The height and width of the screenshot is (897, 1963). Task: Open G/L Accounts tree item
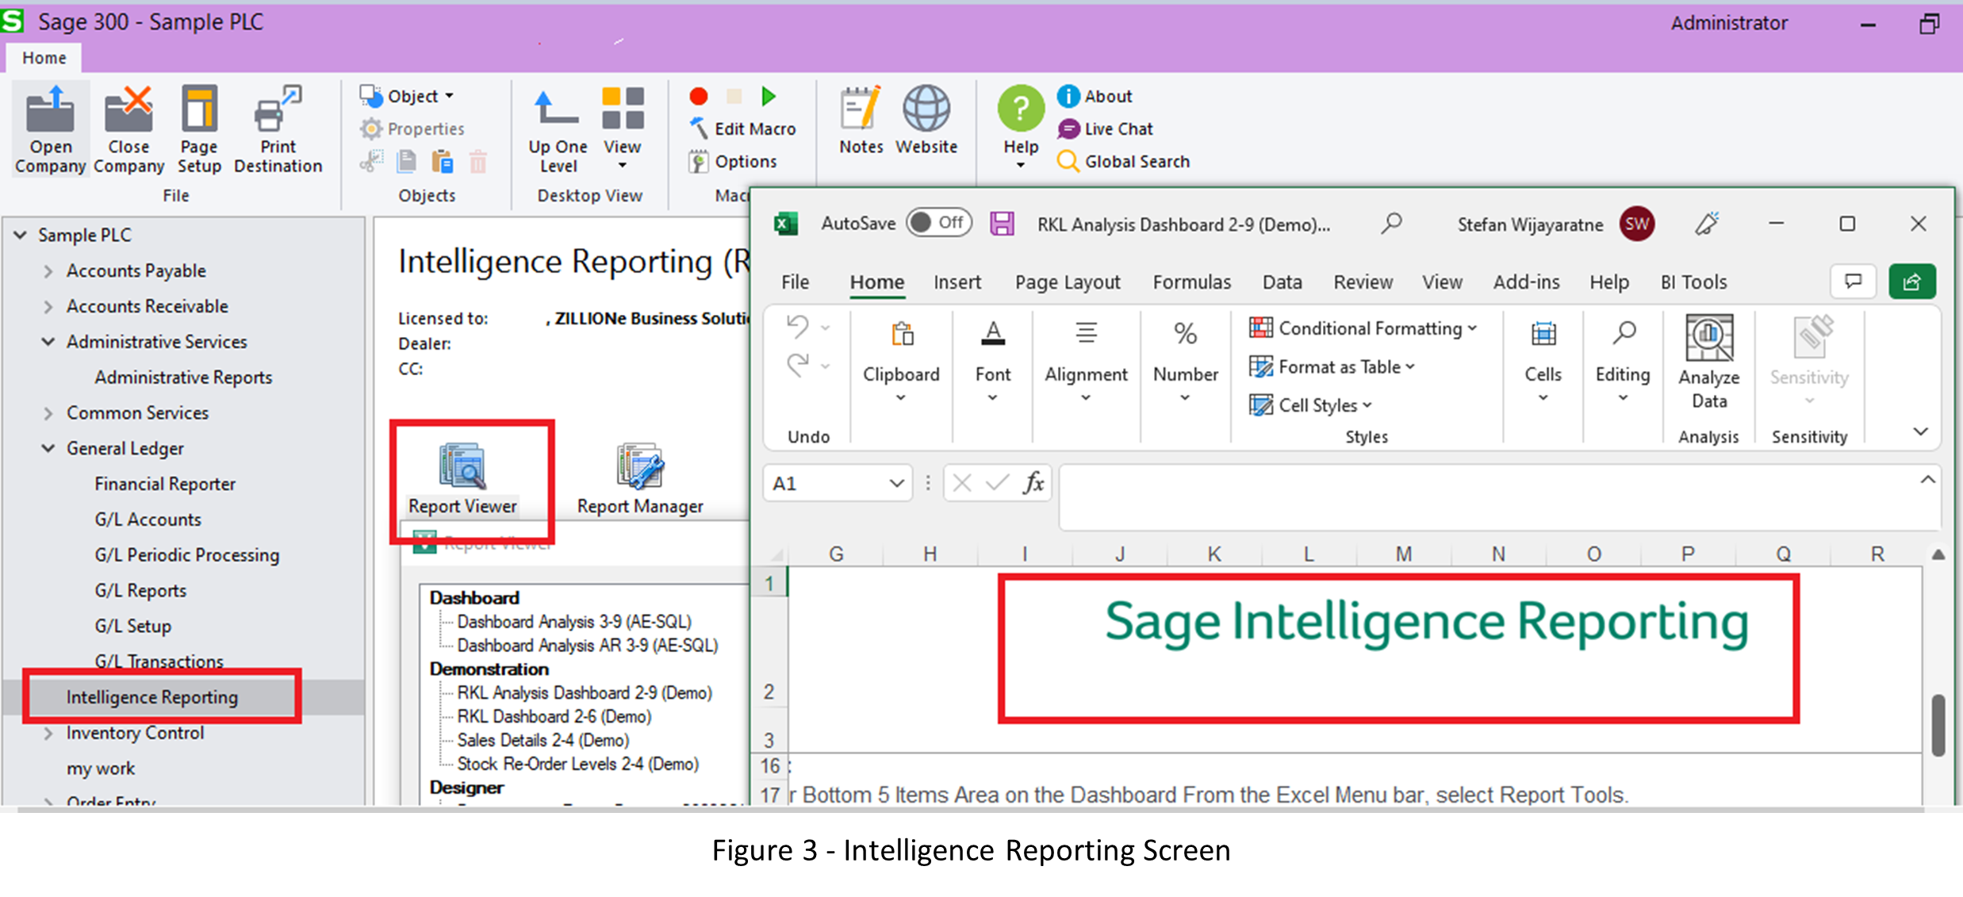click(148, 519)
